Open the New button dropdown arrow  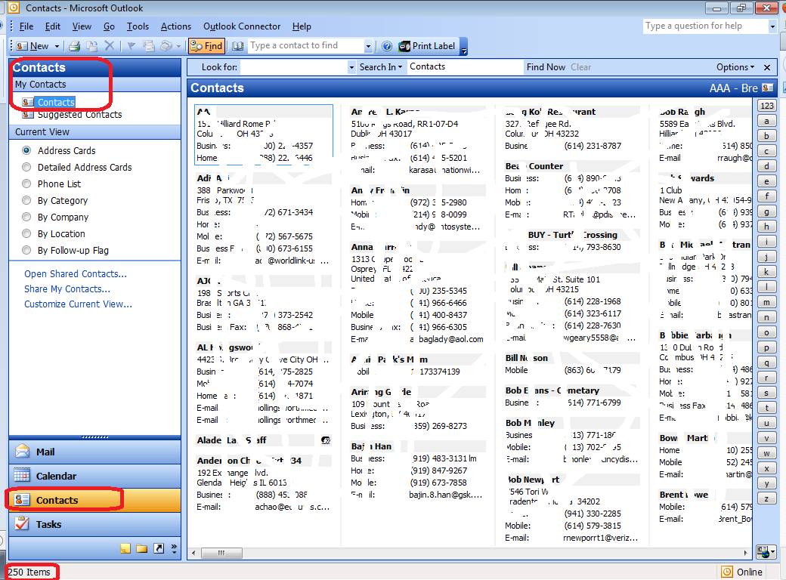57,46
